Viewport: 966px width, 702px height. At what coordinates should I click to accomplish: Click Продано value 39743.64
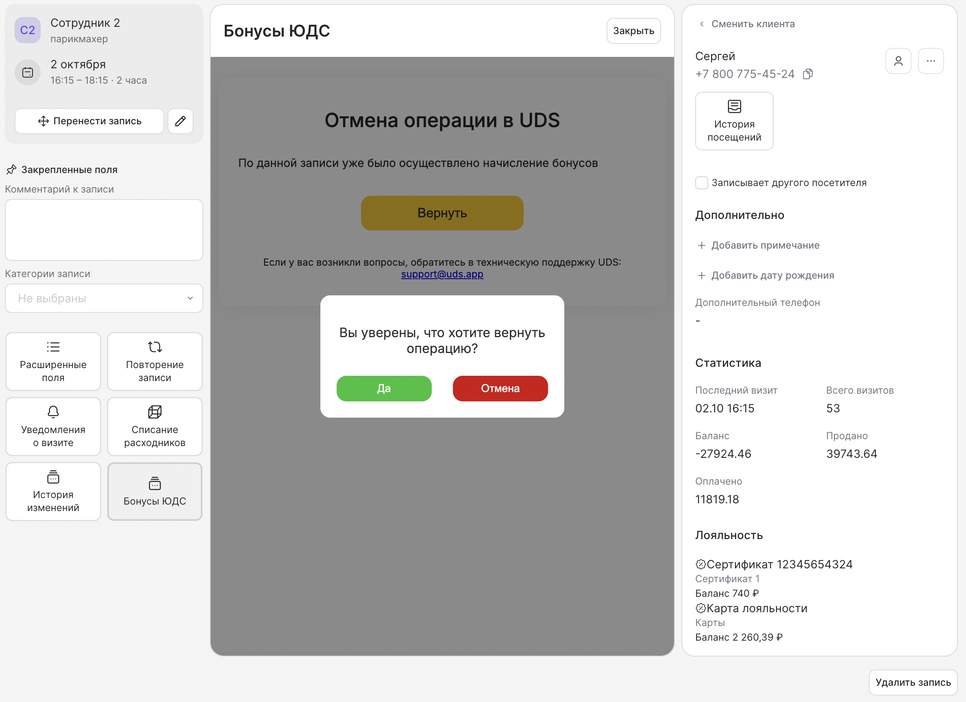(852, 454)
